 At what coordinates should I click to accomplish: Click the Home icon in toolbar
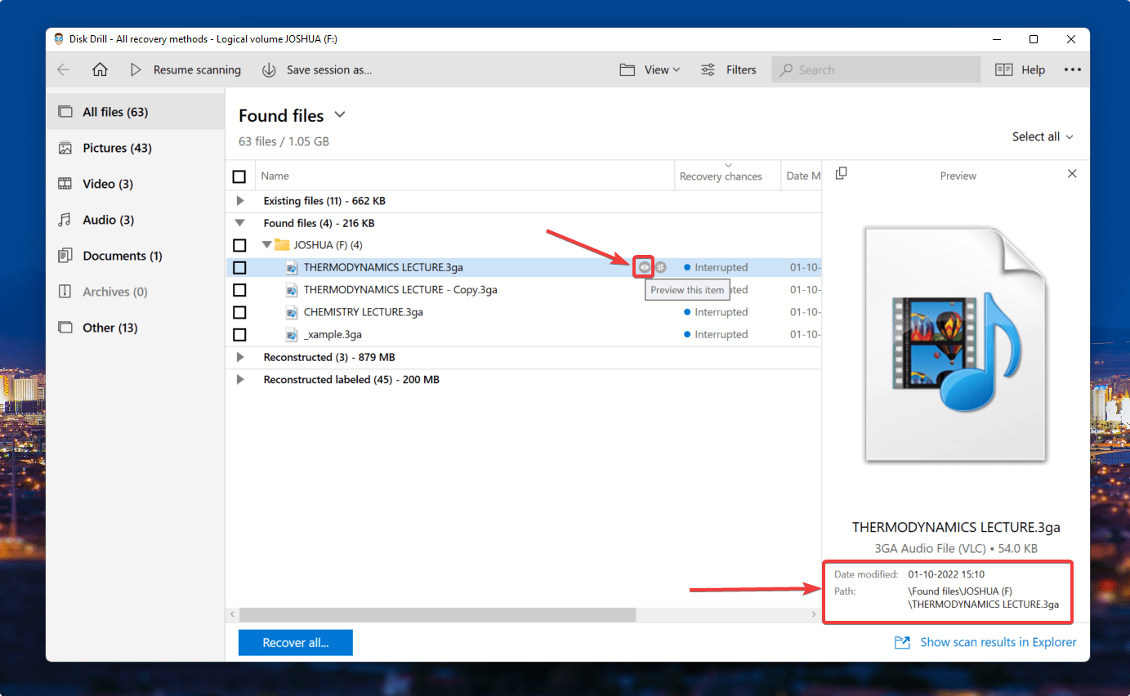point(100,70)
